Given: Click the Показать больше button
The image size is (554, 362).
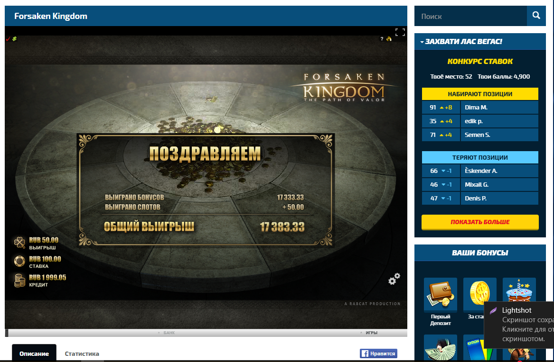Looking at the screenshot, I should 480,222.
